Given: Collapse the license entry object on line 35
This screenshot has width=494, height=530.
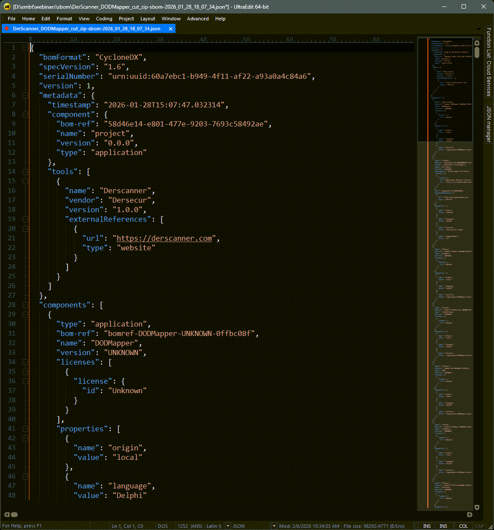Looking at the screenshot, I should 25,372.
